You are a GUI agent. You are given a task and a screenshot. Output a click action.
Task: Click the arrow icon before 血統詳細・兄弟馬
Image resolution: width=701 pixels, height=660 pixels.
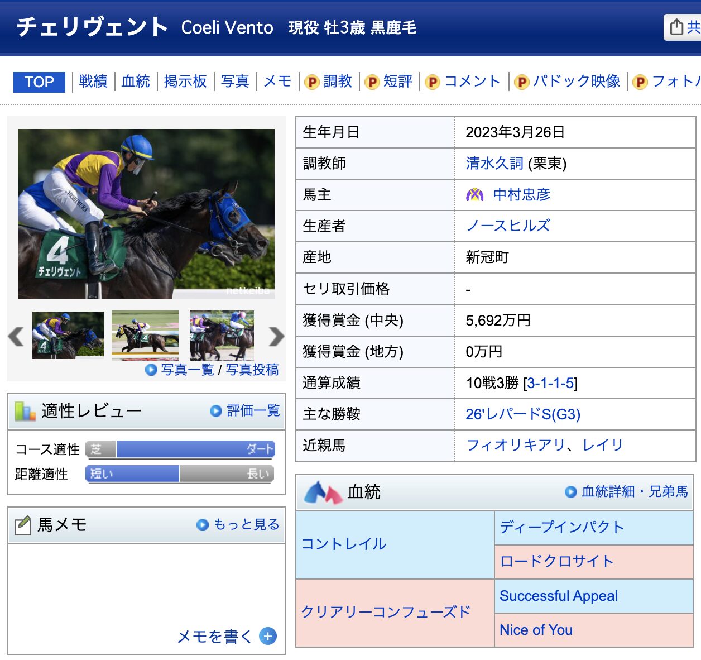571,492
